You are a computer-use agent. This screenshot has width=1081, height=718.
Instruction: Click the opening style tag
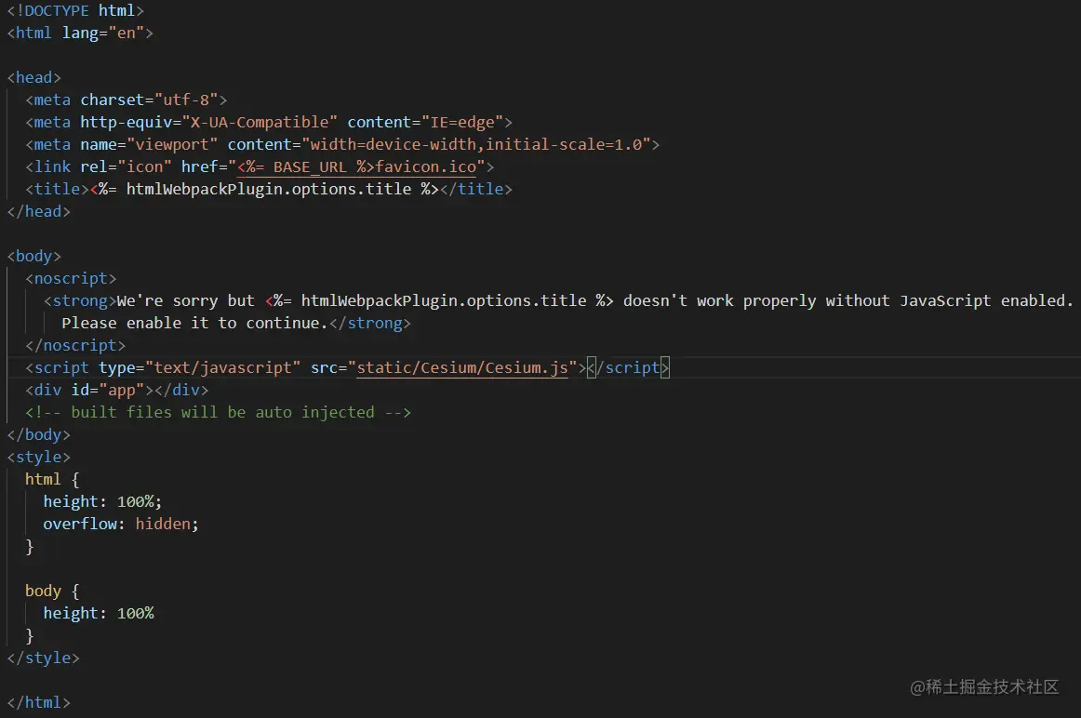point(38,457)
